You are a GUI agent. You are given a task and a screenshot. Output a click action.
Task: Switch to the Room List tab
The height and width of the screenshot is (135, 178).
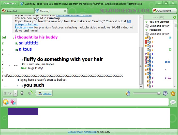[18, 11]
